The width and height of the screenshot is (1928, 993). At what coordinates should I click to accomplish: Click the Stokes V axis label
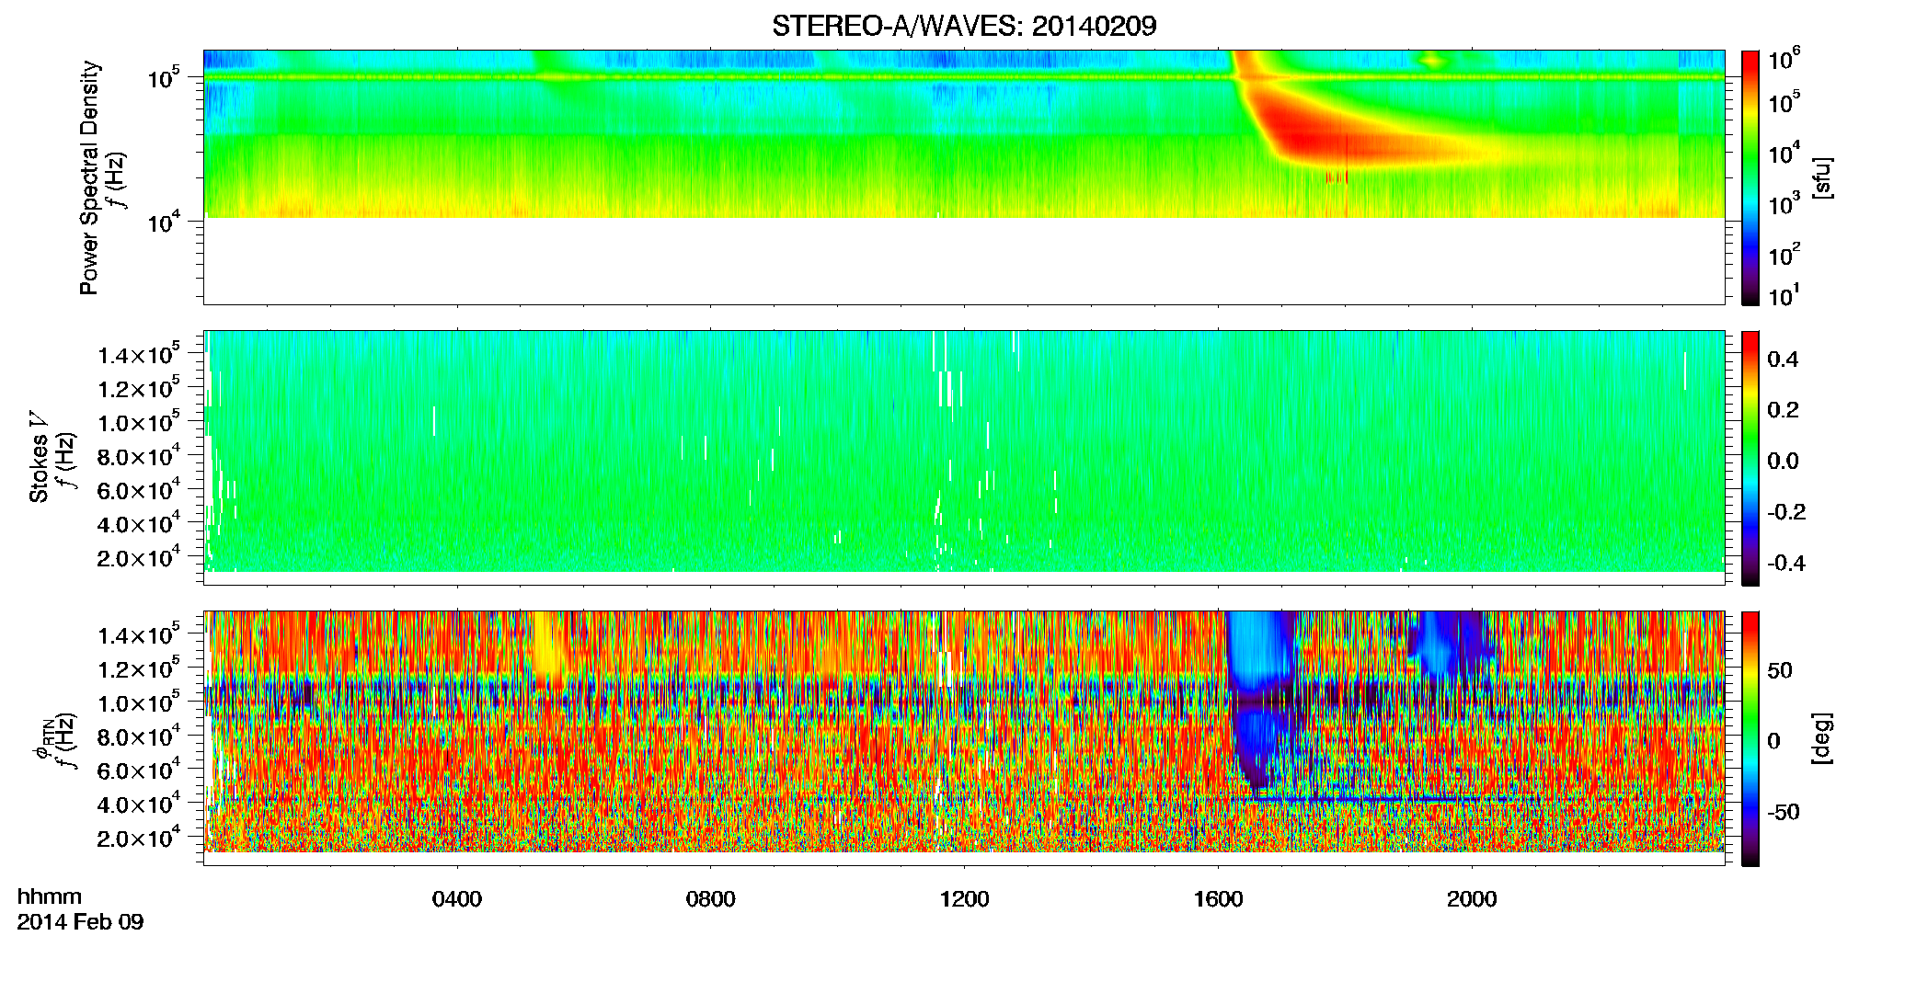(x=40, y=456)
